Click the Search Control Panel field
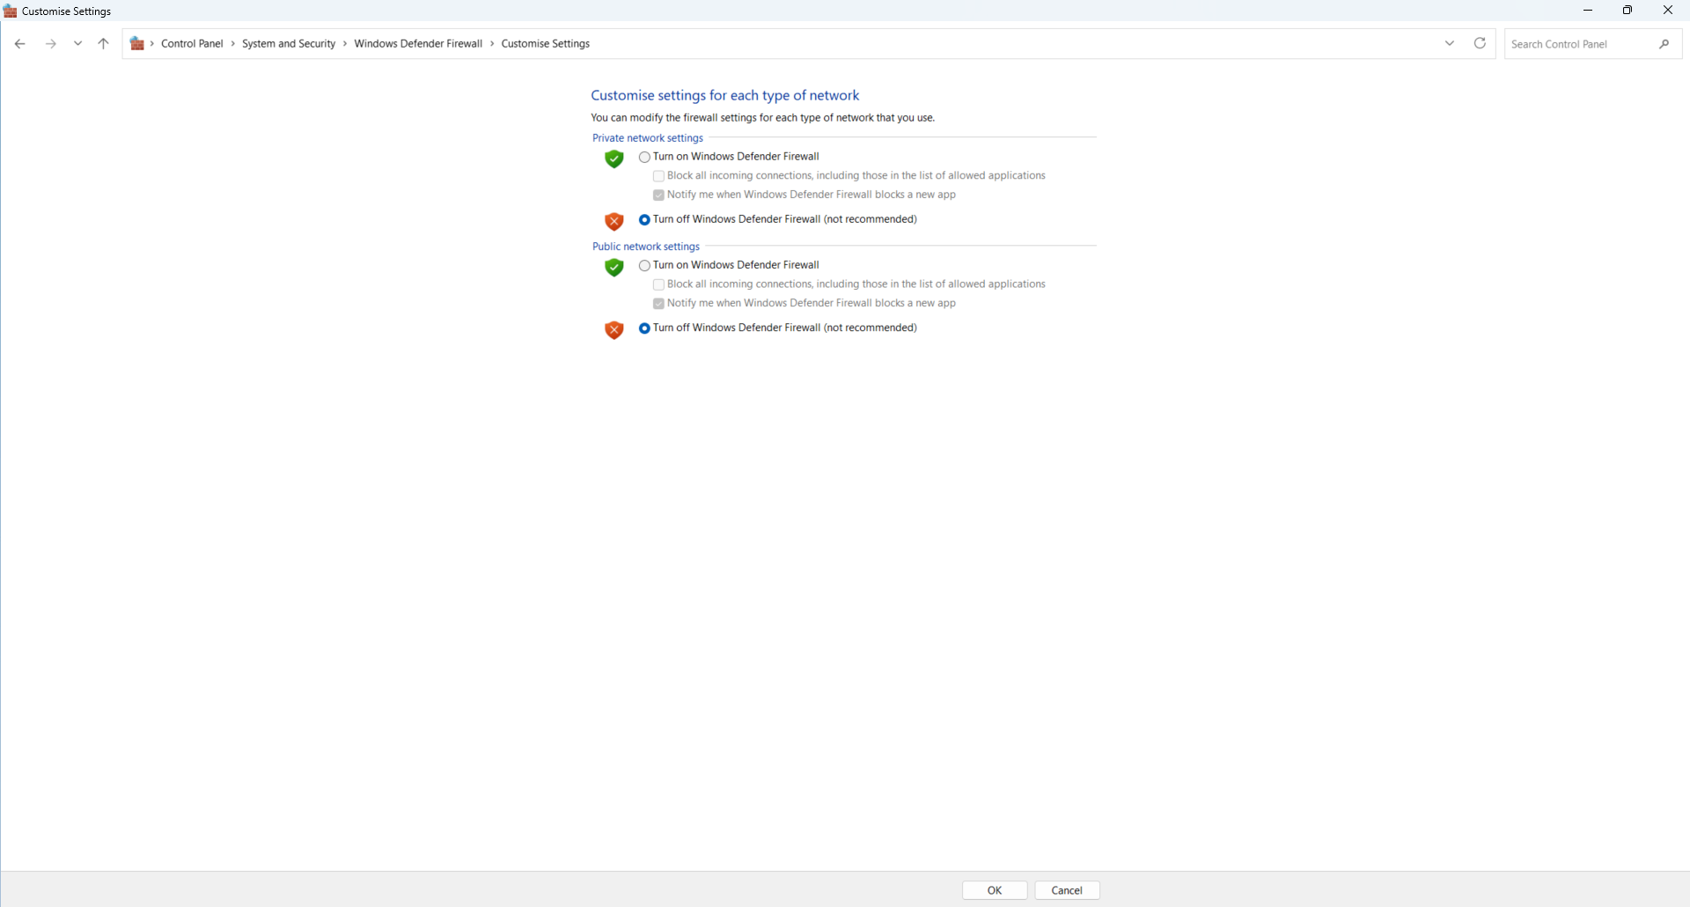1690x907 pixels. (x=1580, y=44)
